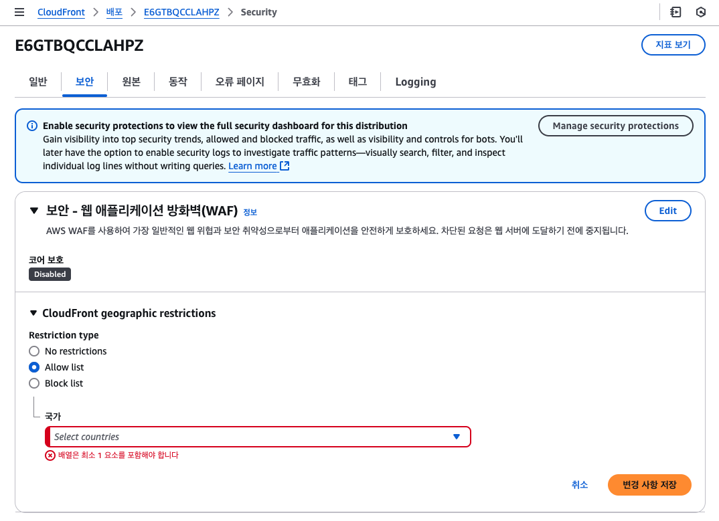Screen dimensions: 719x521
Task: Click the blue arrow in countries dropdown
Action: (457, 437)
